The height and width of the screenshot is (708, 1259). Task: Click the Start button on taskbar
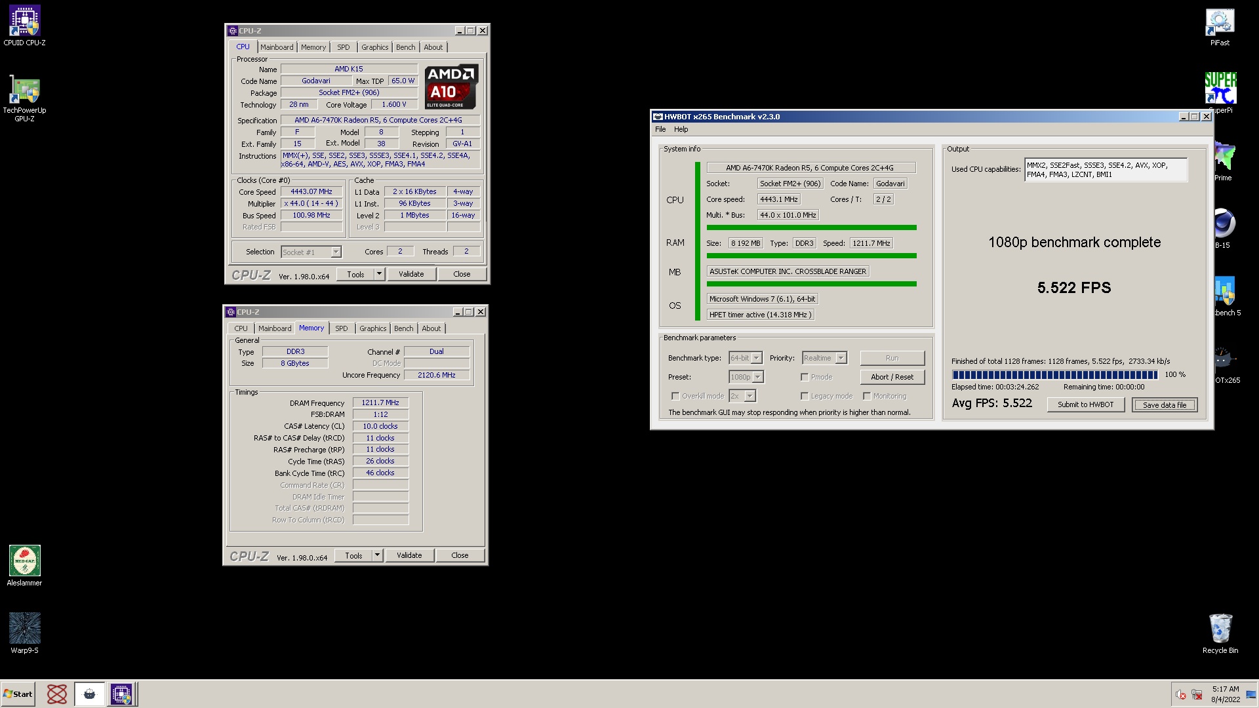tap(18, 694)
